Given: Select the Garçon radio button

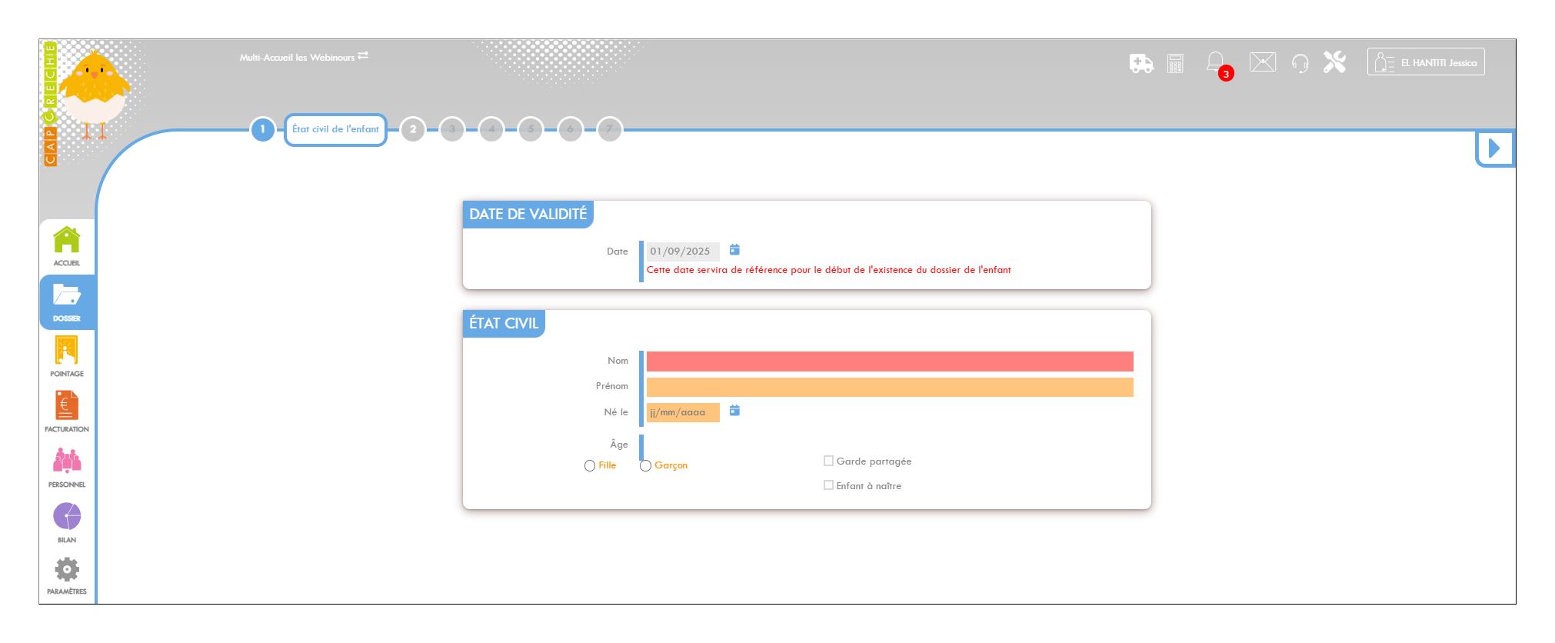Looking at the screenshot, I should [646, 466].
